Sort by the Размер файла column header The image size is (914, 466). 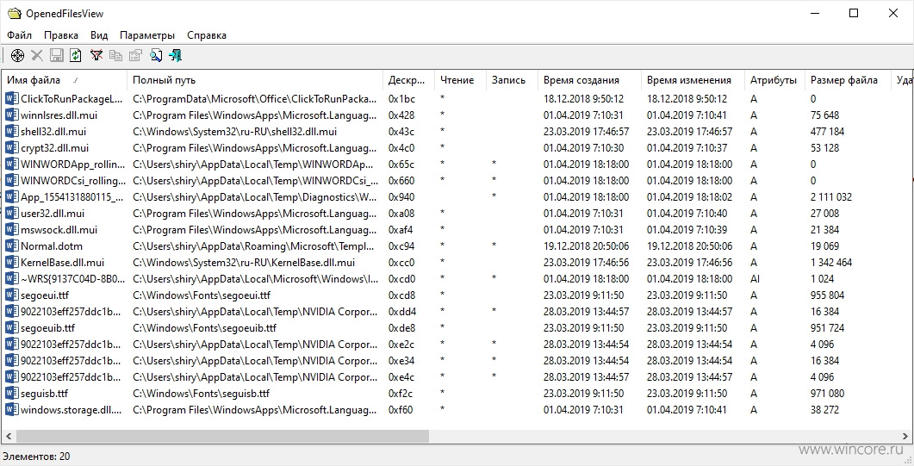[x=849, y=80]
